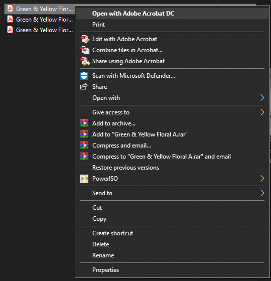Click the PowerISO disc icon
271x281 pixels.
coord(84,179)
